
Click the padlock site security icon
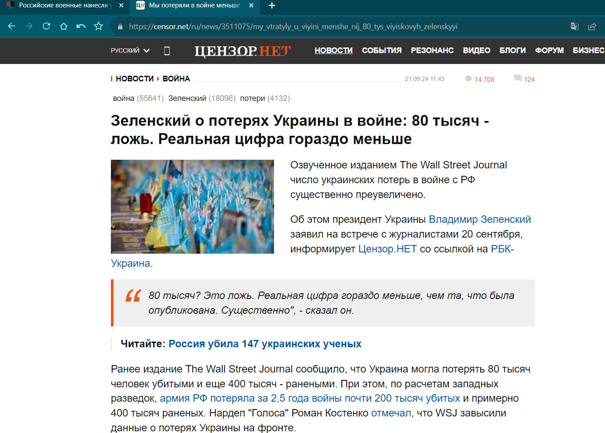tap(120, 27)
